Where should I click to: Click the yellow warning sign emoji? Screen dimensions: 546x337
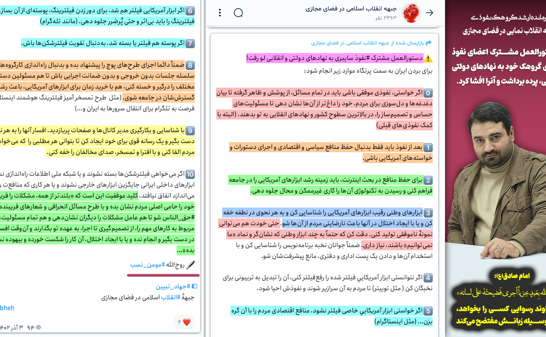428,58
